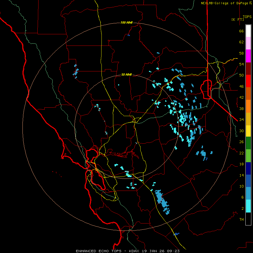Select the light pink legend swatch

click(248, 43)
